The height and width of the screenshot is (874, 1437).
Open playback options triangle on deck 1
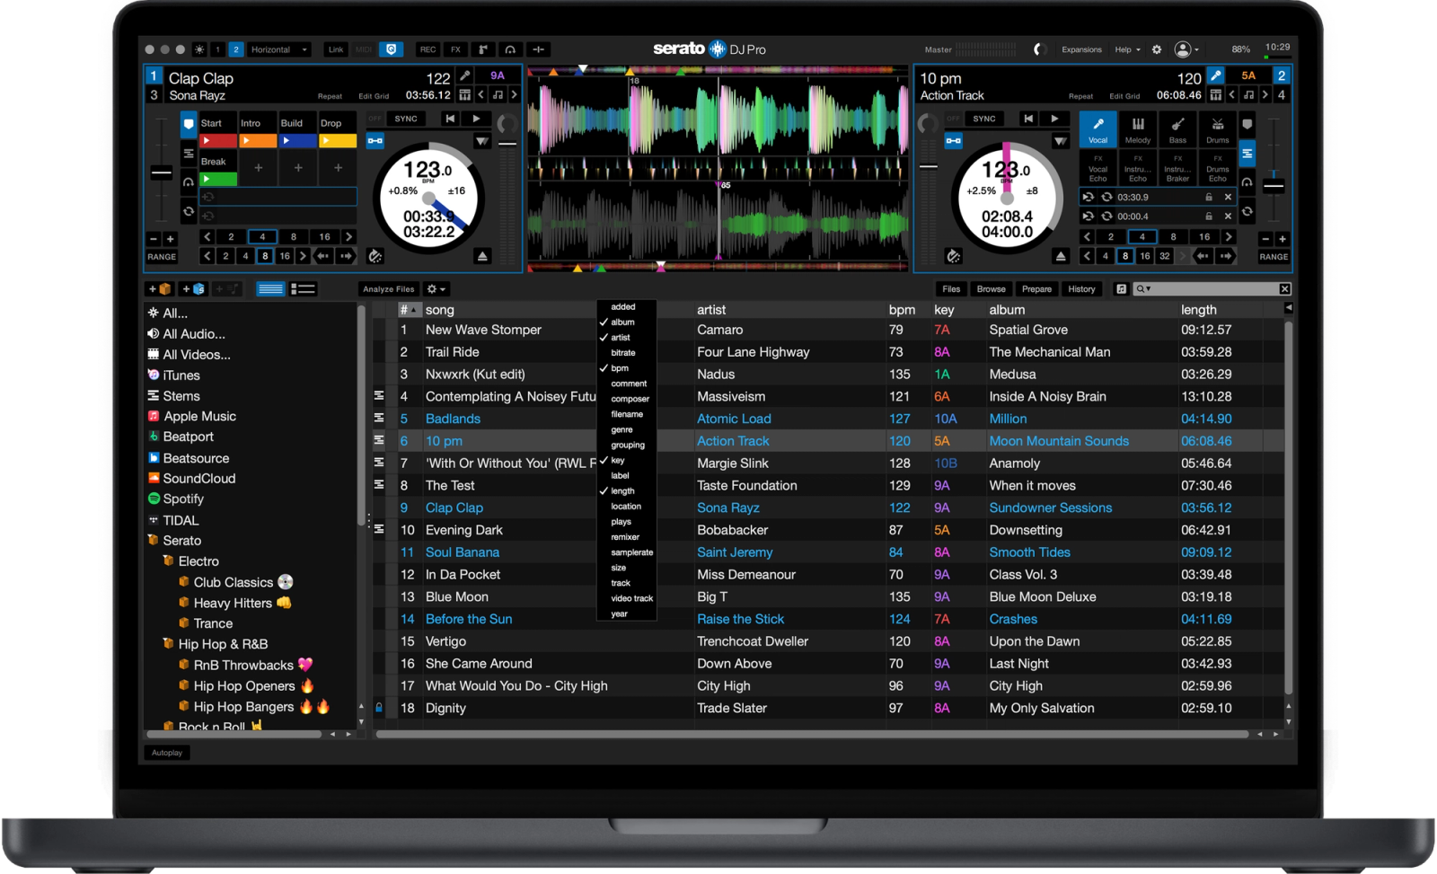click(482, 141)
